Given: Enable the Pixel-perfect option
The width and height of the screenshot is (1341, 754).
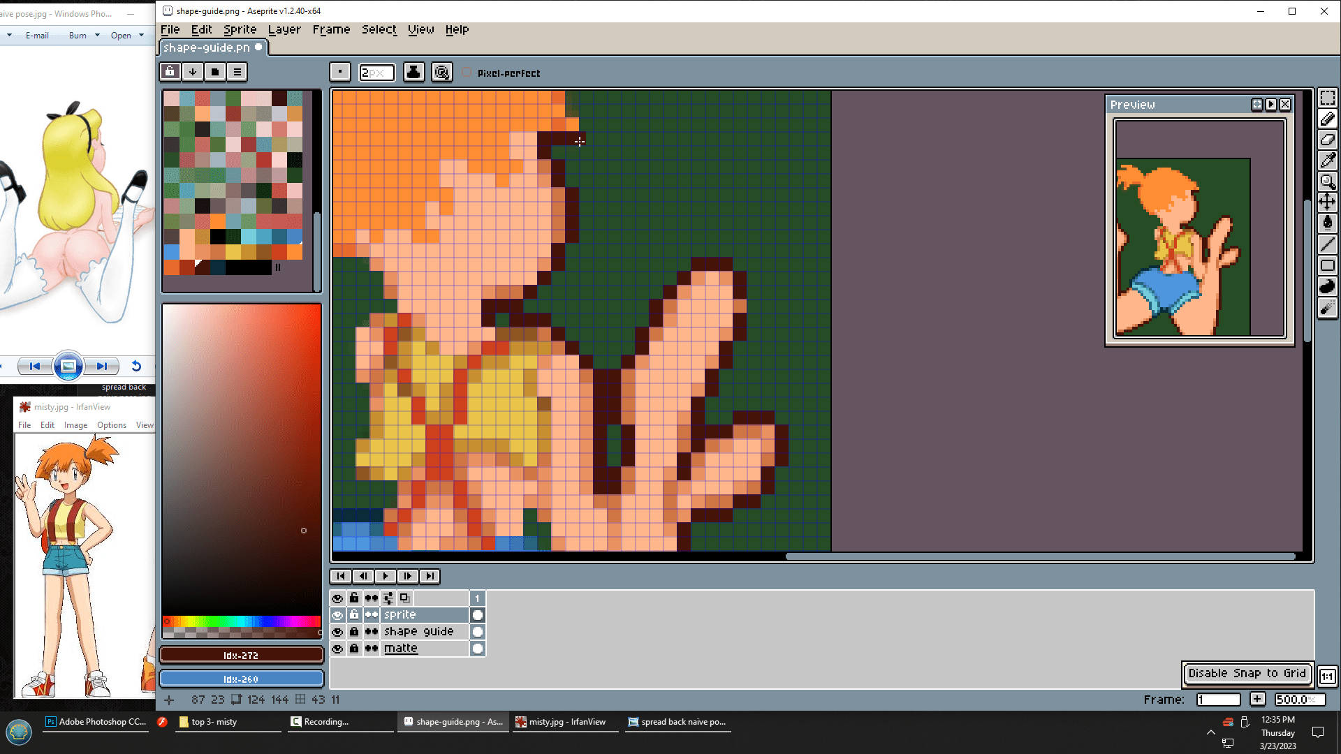Looking at the screenshot, I should 467,72.
